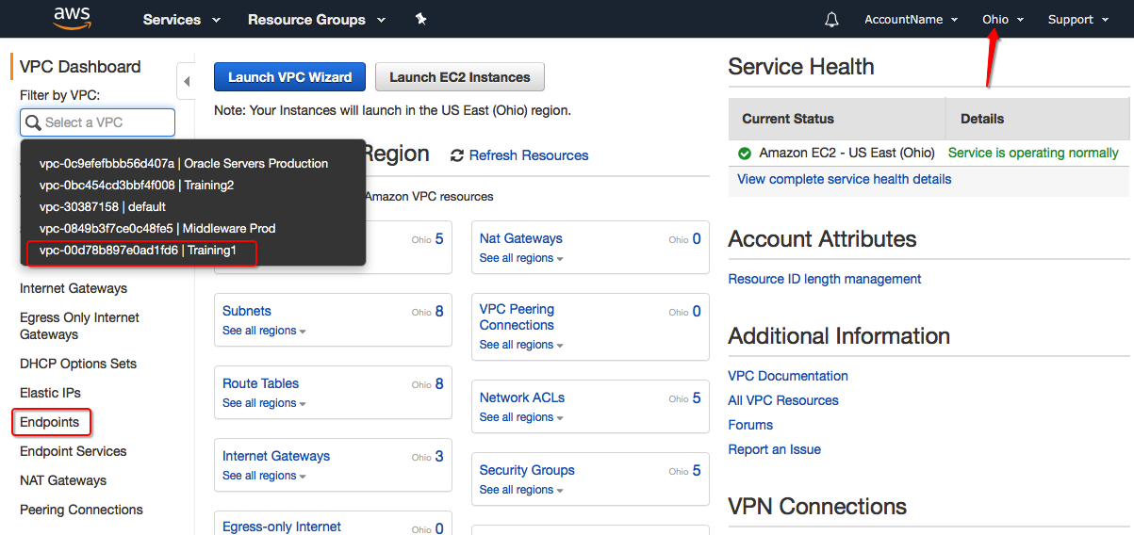Open the Ohio region selector

point(1002,20)
